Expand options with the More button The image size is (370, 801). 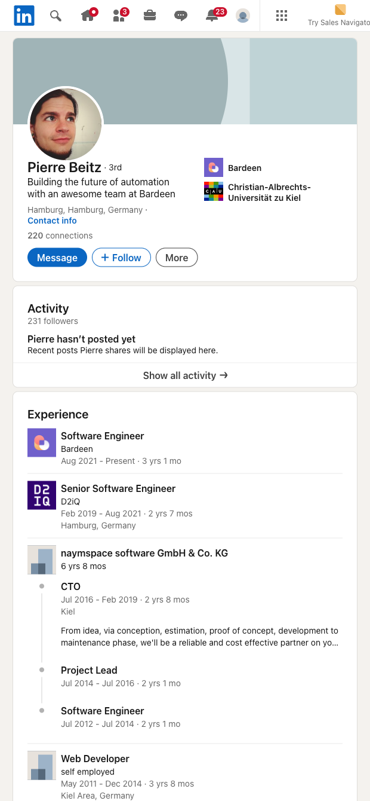pos(177,257)
